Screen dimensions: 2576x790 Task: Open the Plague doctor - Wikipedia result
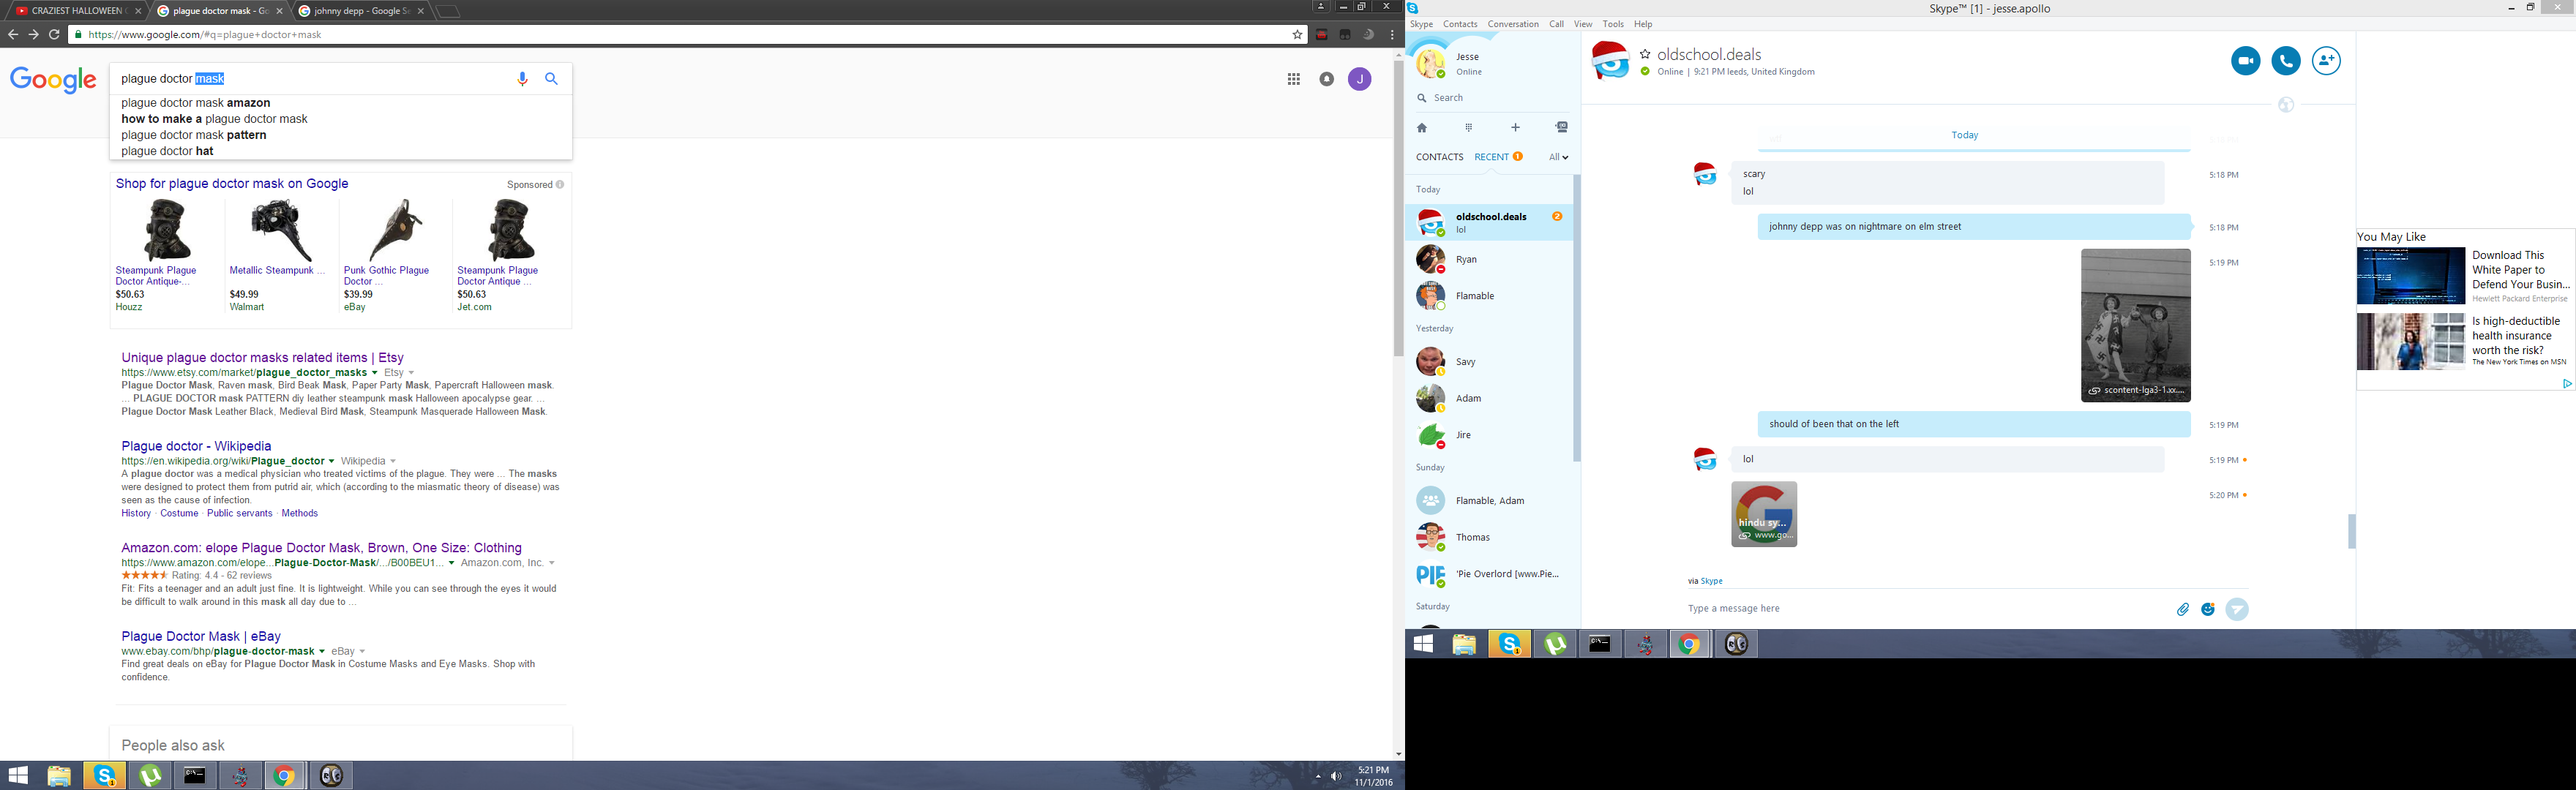(196, 446)
